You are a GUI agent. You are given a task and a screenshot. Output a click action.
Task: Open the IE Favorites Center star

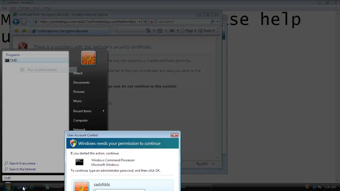click(x=16, y=31)
